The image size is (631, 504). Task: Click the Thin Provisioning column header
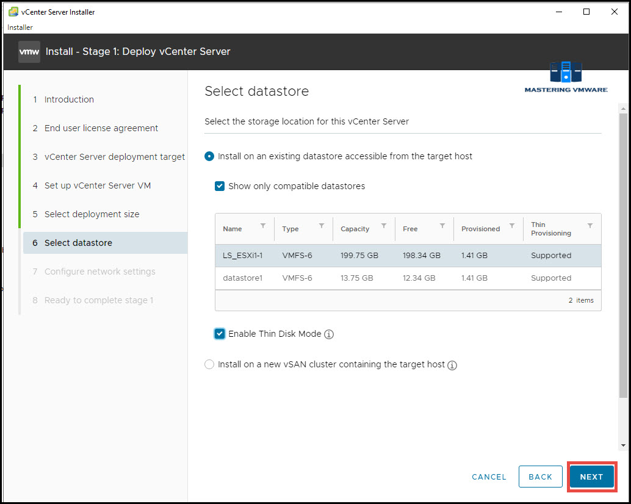[x=551, y=229]
